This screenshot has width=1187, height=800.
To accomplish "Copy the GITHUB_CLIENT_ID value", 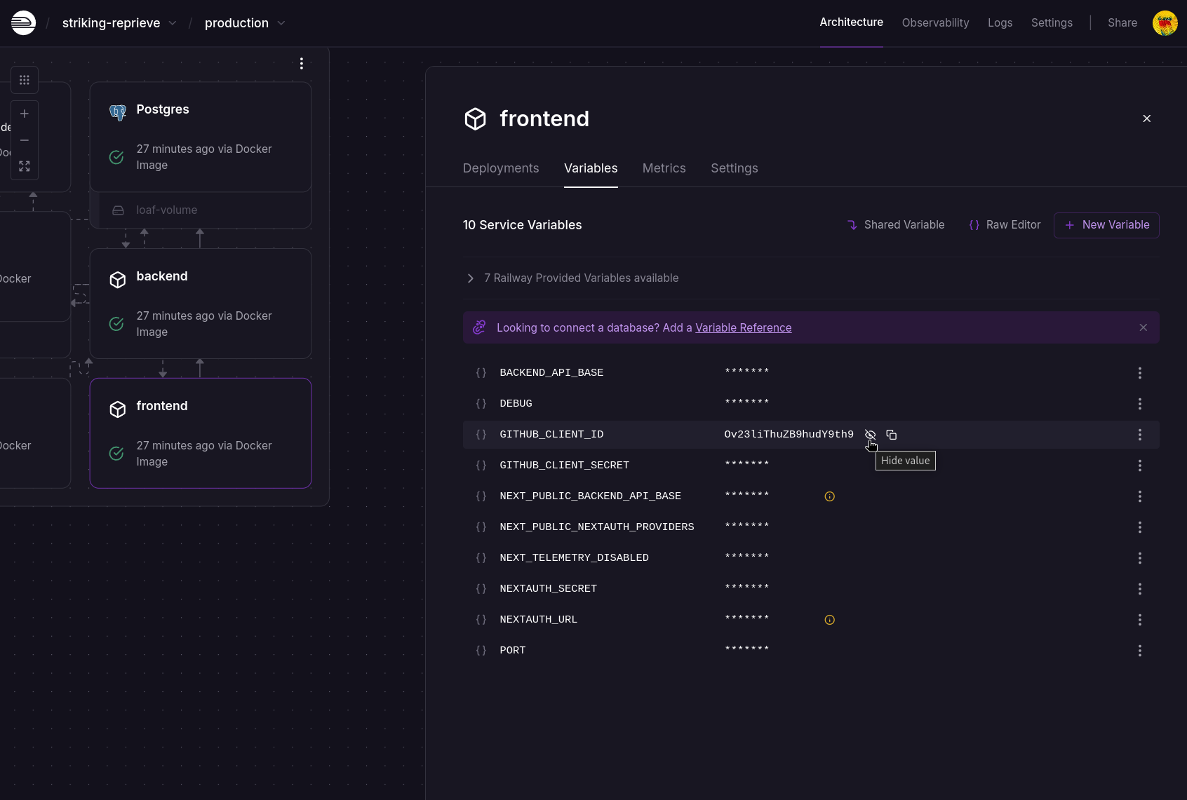I will [891, 435].
